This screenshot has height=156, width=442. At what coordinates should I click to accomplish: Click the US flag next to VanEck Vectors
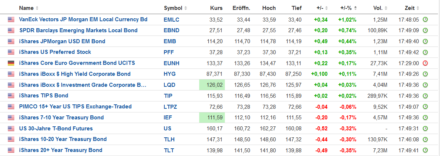click(11, 19)
